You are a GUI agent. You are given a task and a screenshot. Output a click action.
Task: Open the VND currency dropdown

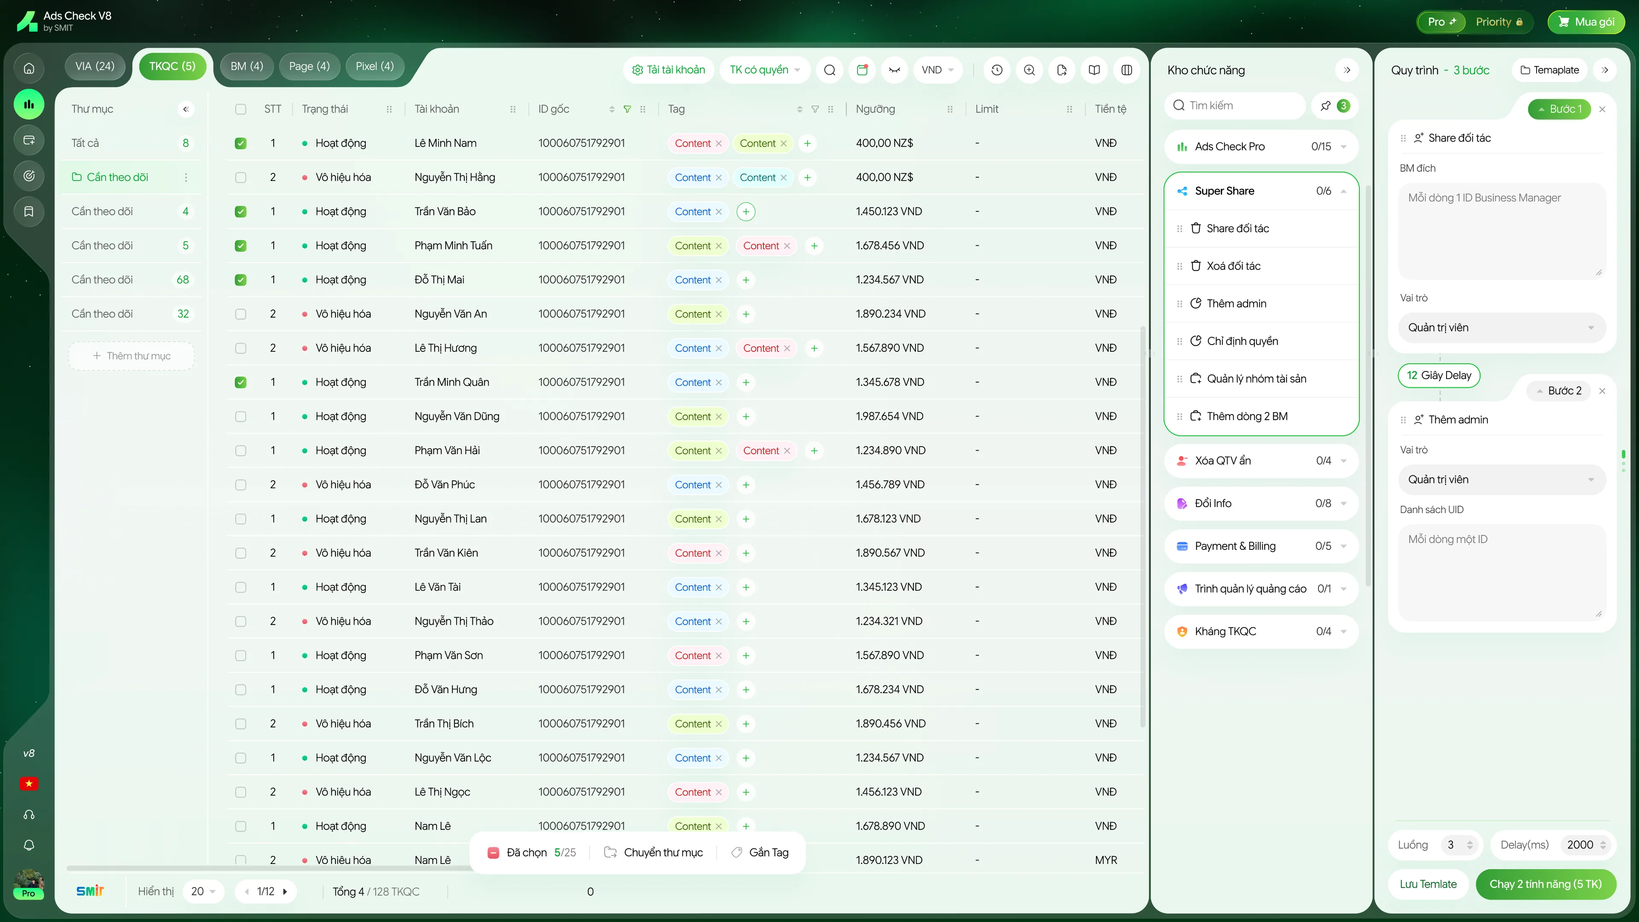[937, 70]
